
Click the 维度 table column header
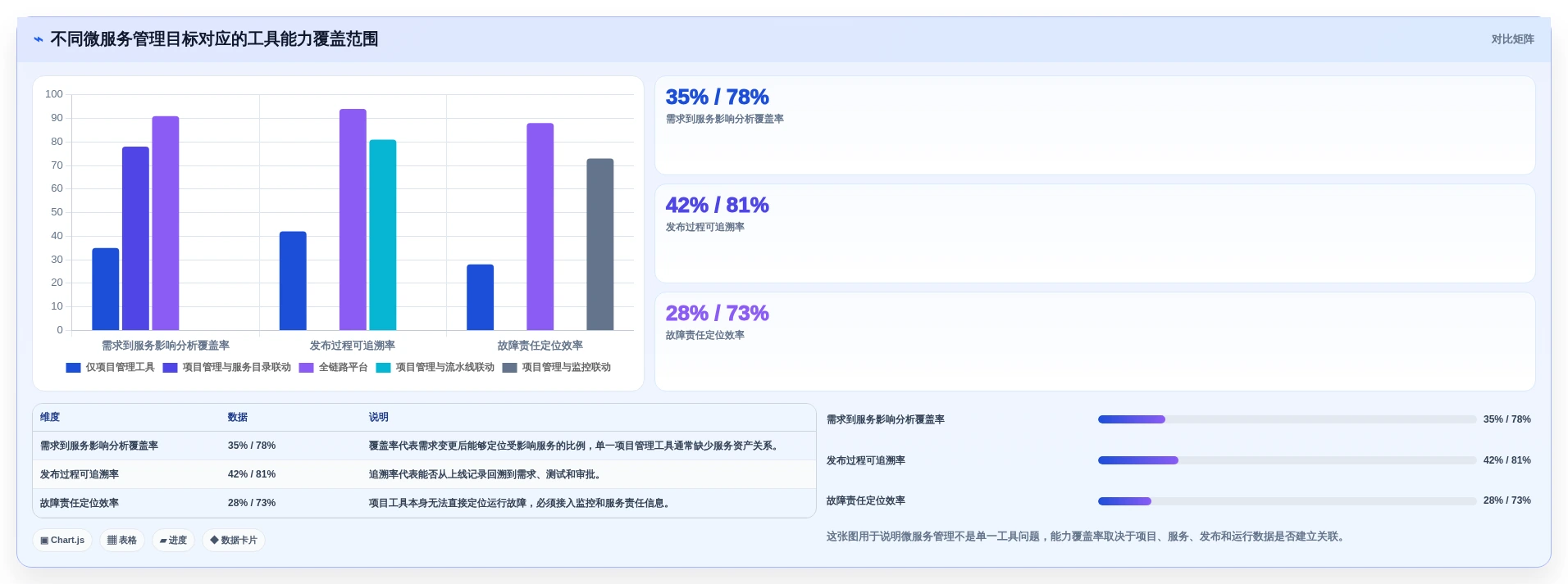click(50, 418)
